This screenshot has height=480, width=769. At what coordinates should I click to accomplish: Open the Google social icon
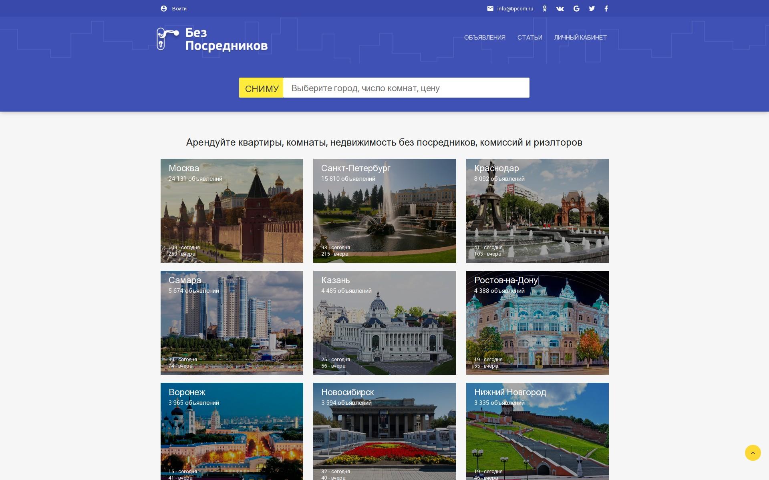pos(576,8)
